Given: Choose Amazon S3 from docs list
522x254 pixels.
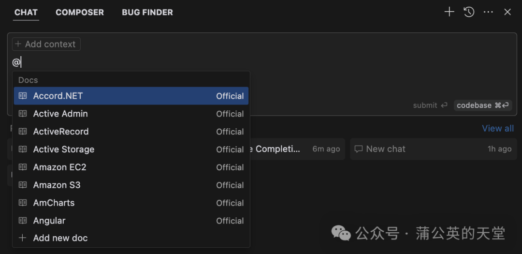Looking at the screenshot, I should [131, 185].
